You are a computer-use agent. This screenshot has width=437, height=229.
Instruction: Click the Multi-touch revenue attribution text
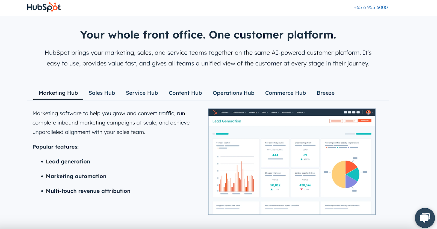click(x=88, y=191)
